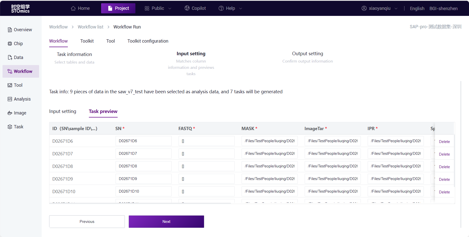Open the Copilot icon in navigation

coord(187,8)
